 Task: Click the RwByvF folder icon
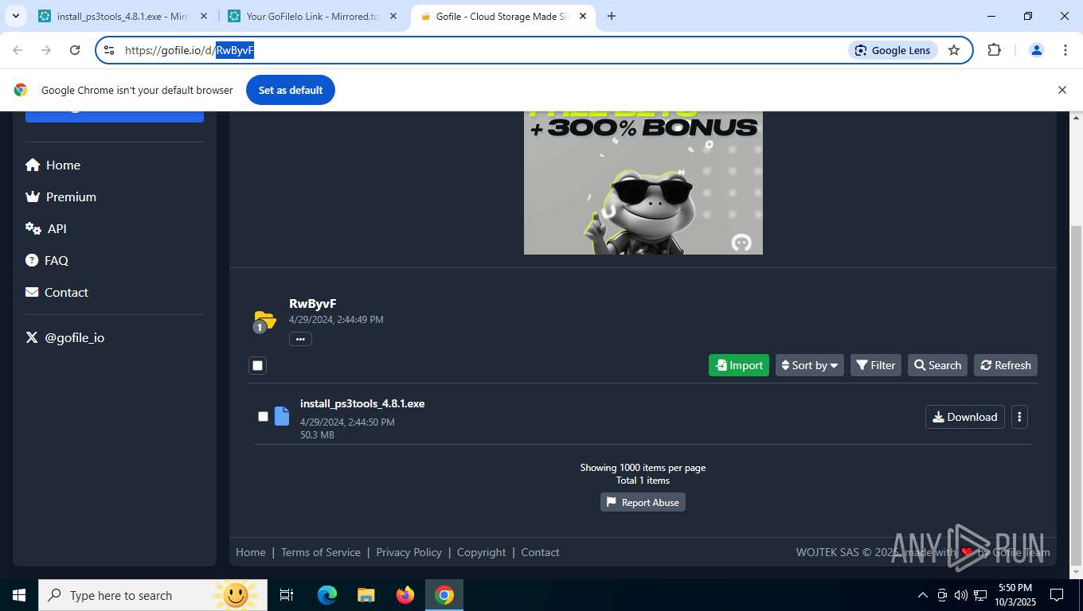pyautogui.click(x=264, y=321)
